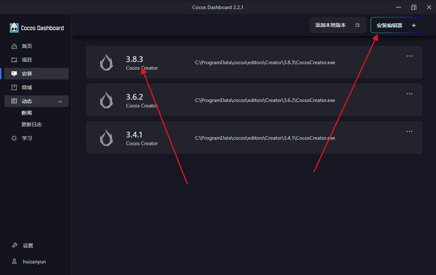Image resolution: width=436 pixels, height=275 pixels.
Task: Click the 添加本地版本 button
Action: click(x=337, y=25)
